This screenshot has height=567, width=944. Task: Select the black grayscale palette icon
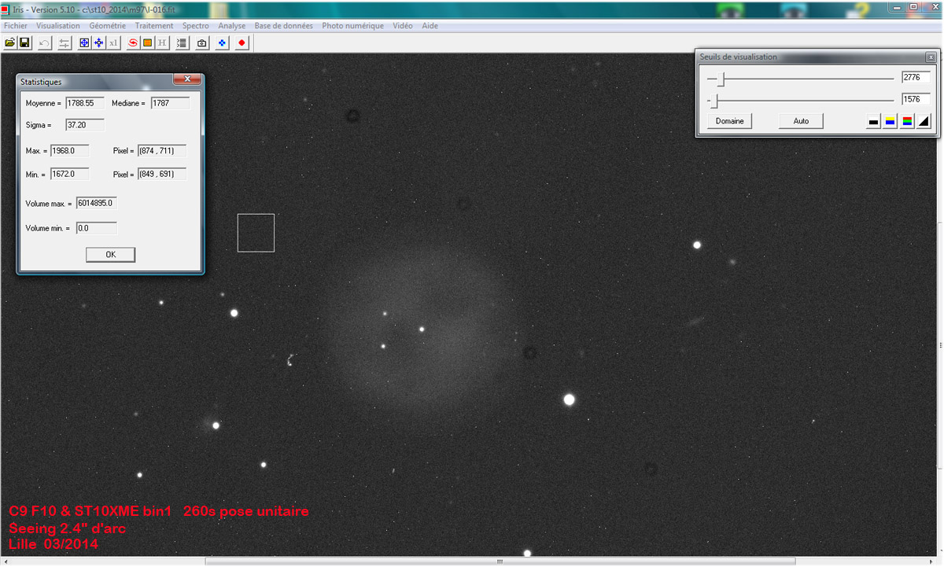873,121
